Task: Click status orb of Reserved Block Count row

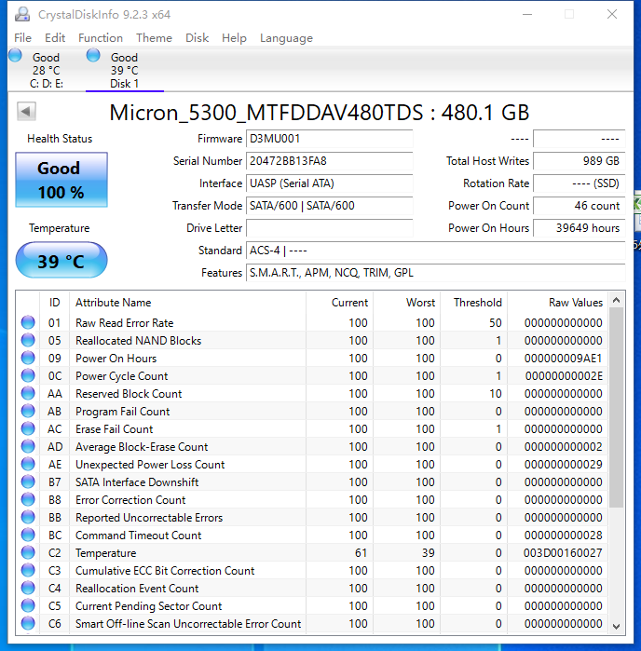Action: click(x=28, y=394)
